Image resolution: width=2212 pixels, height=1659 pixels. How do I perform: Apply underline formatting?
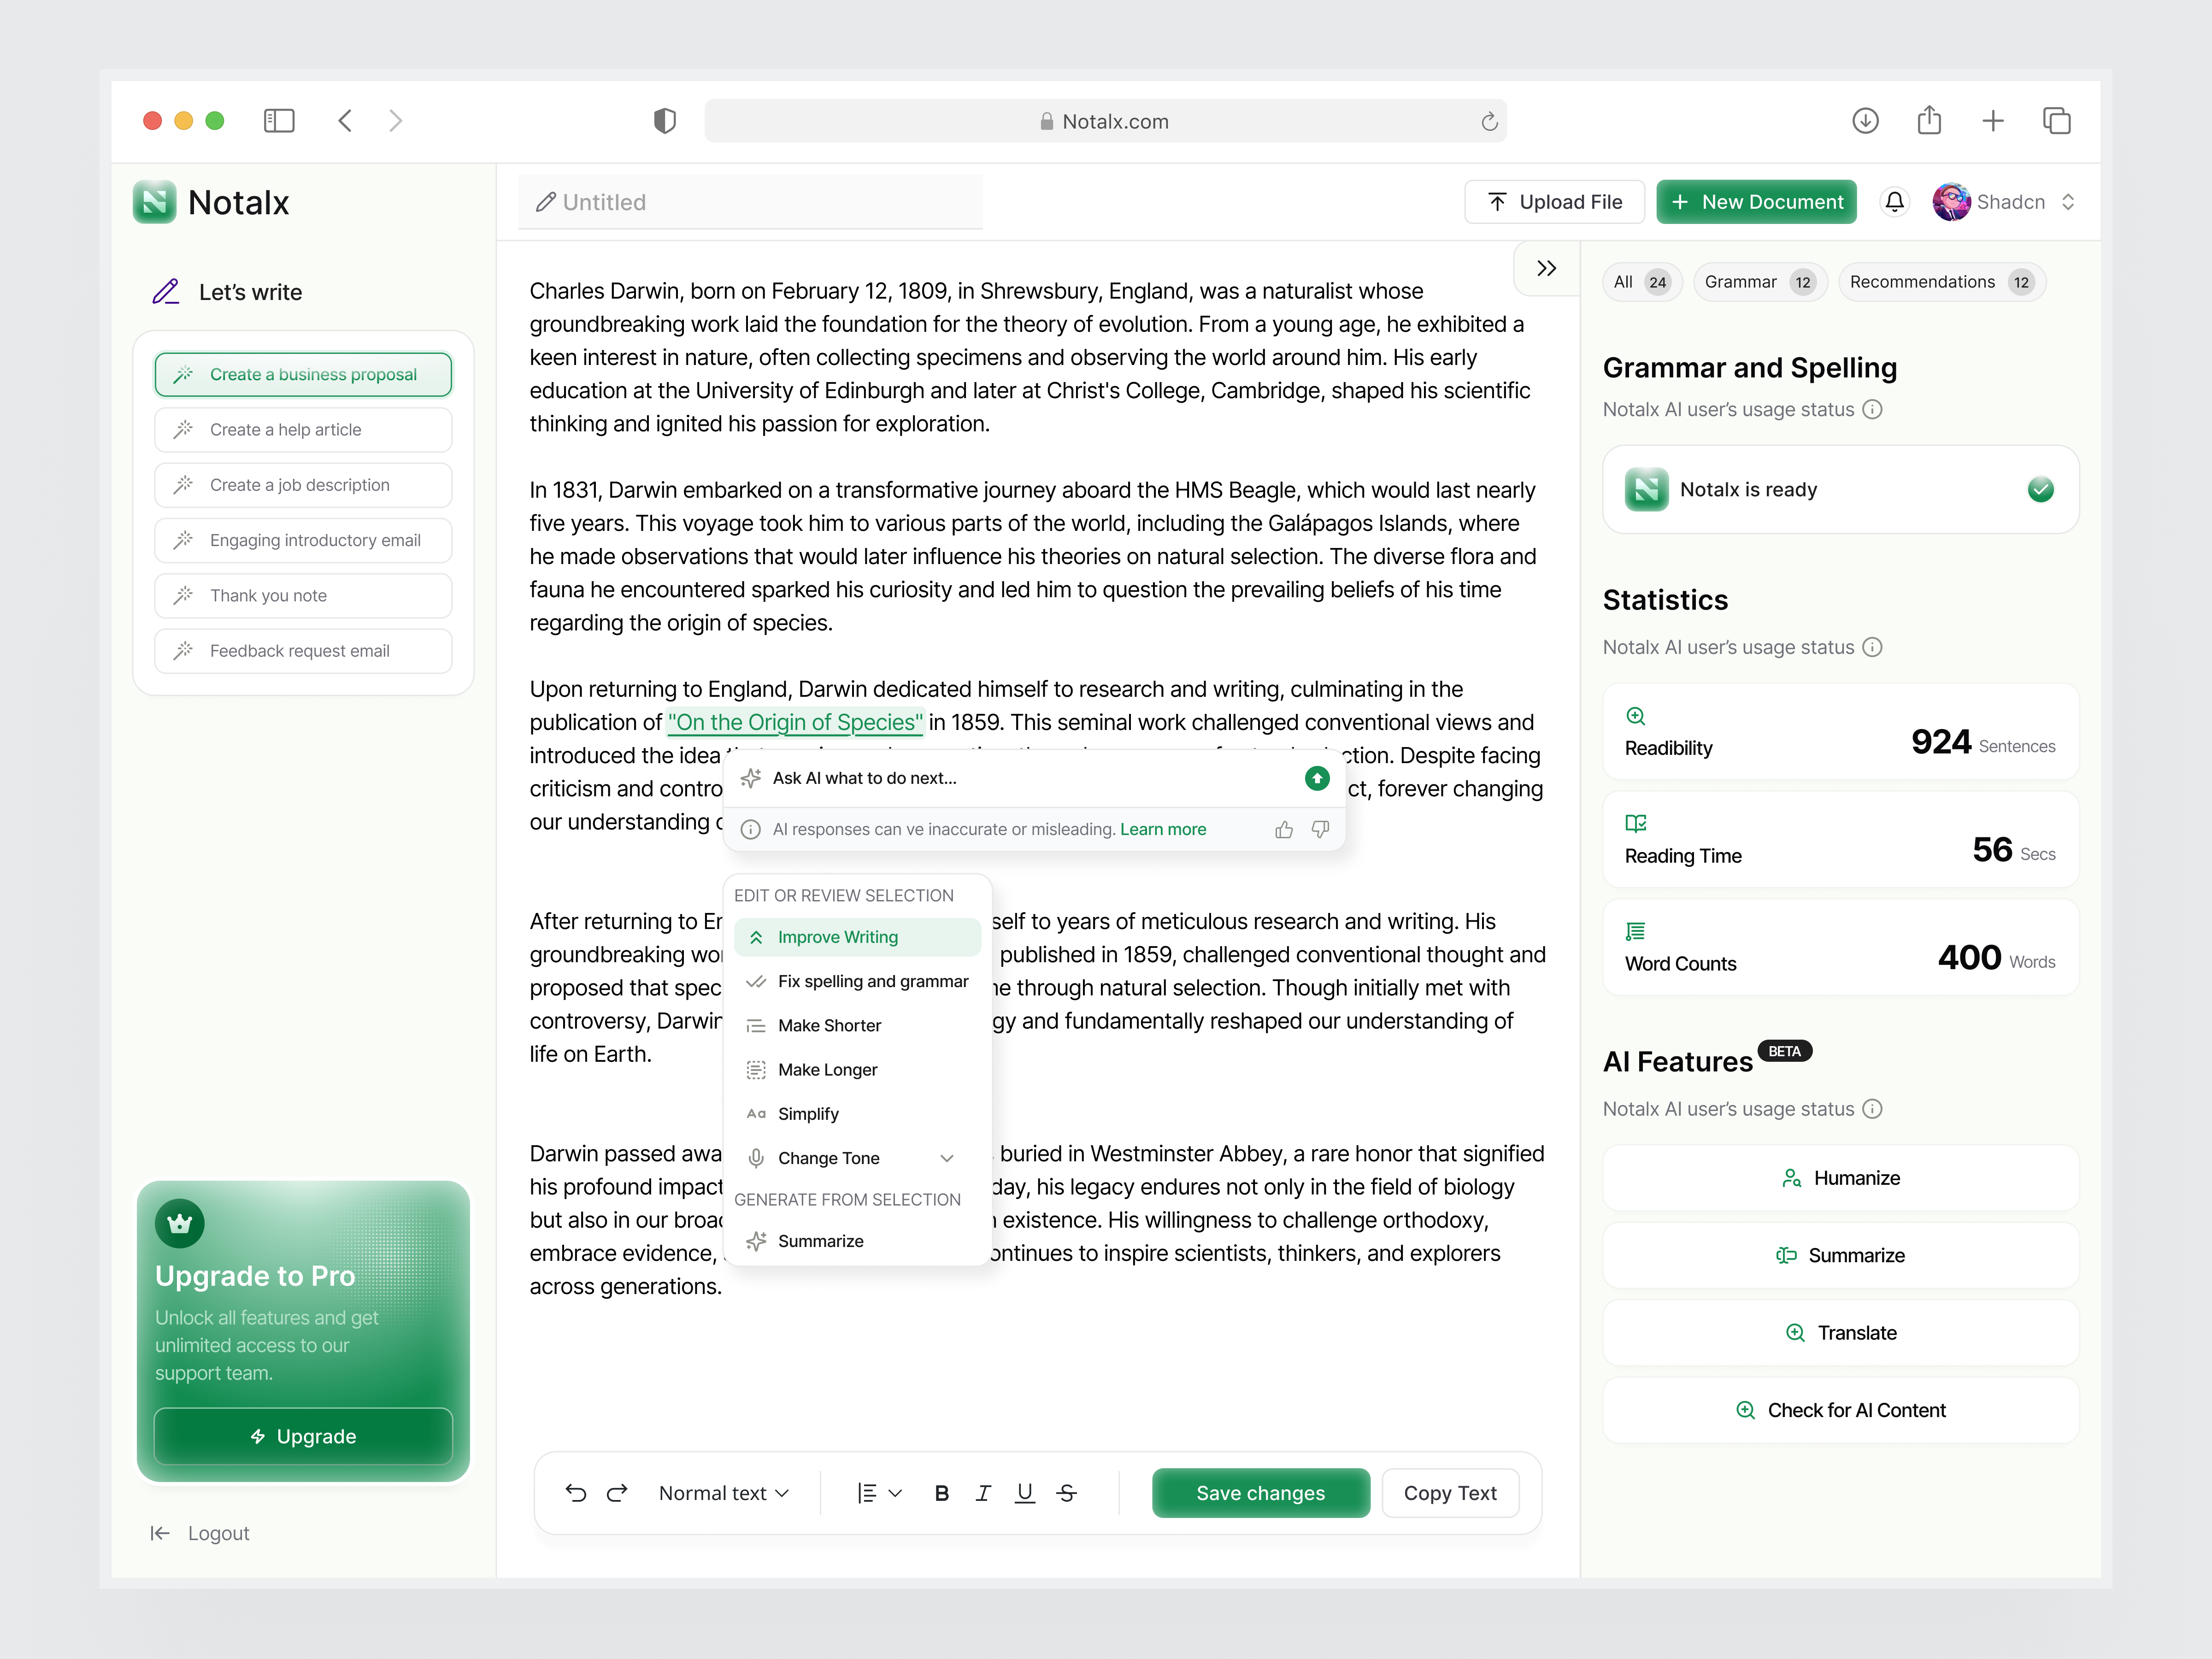click(x=1024, y=1492)
